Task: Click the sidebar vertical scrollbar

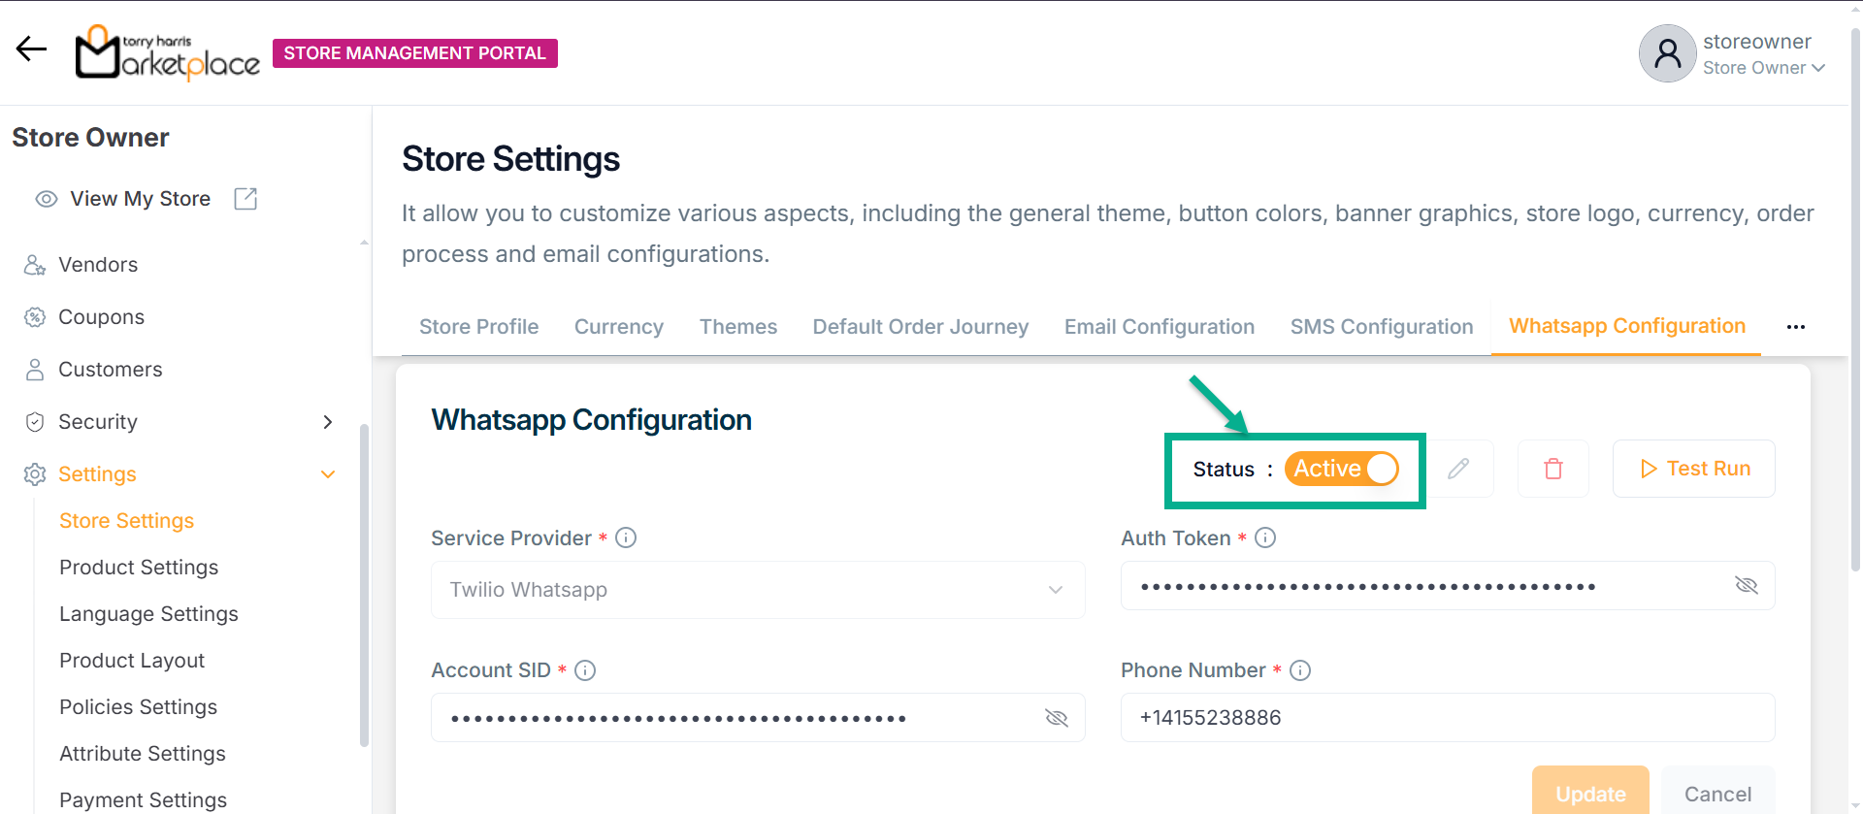Action: [x=364, y=582]
